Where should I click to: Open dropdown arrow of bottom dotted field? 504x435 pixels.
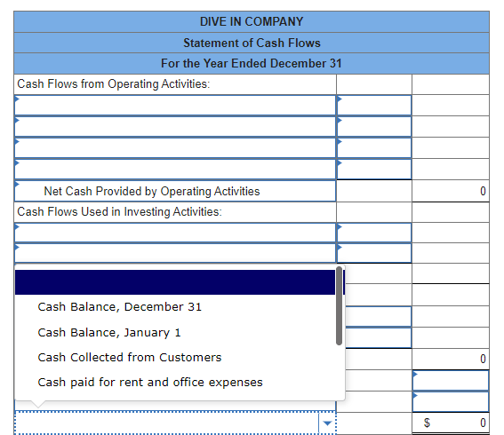327,423
